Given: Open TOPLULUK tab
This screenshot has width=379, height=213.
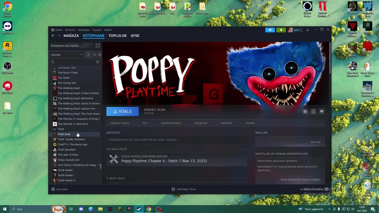Looking at the screenshot, I should 118,35.
